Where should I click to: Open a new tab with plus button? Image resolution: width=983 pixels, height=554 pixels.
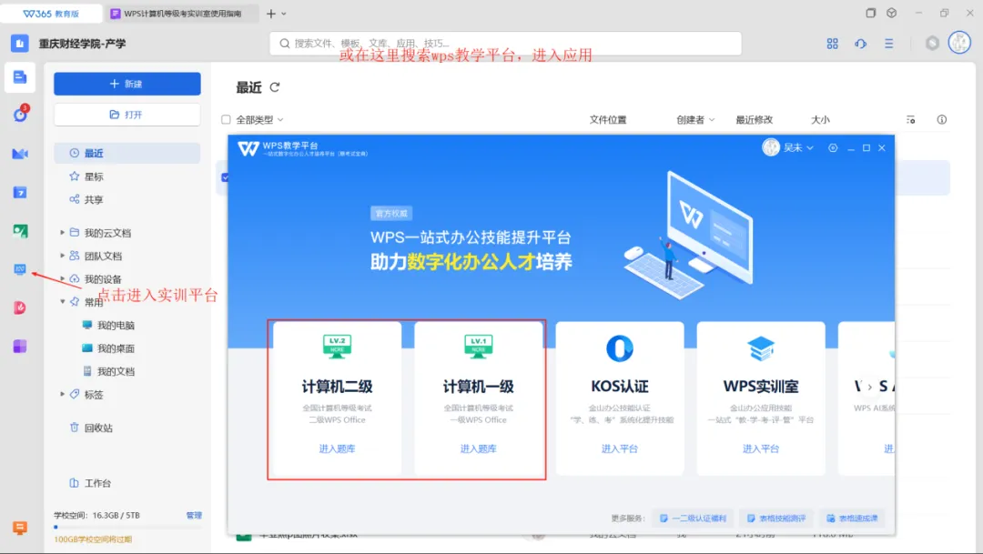271,14
